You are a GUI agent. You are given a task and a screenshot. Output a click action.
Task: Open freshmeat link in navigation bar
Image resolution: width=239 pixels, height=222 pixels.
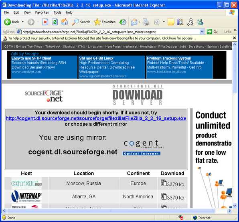(130, 46)
